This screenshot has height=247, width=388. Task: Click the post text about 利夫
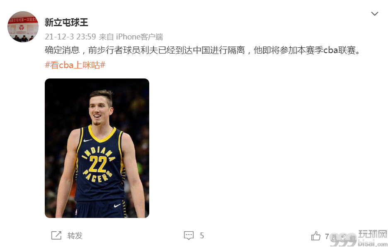(x=203, y=50)
